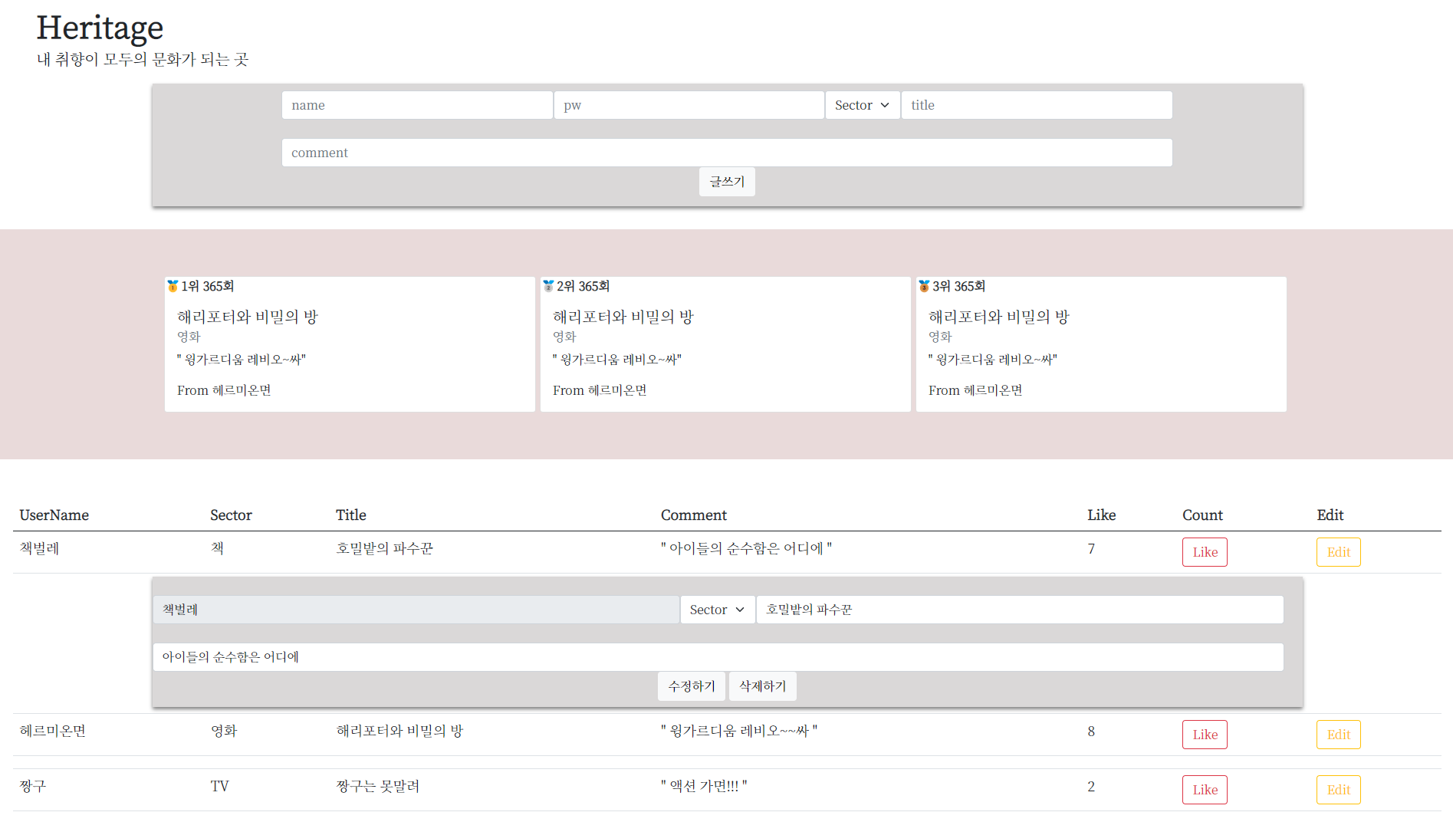Select the third-place ranking card
Screen dimensions: 1453x822
[x=1101, y=344]
